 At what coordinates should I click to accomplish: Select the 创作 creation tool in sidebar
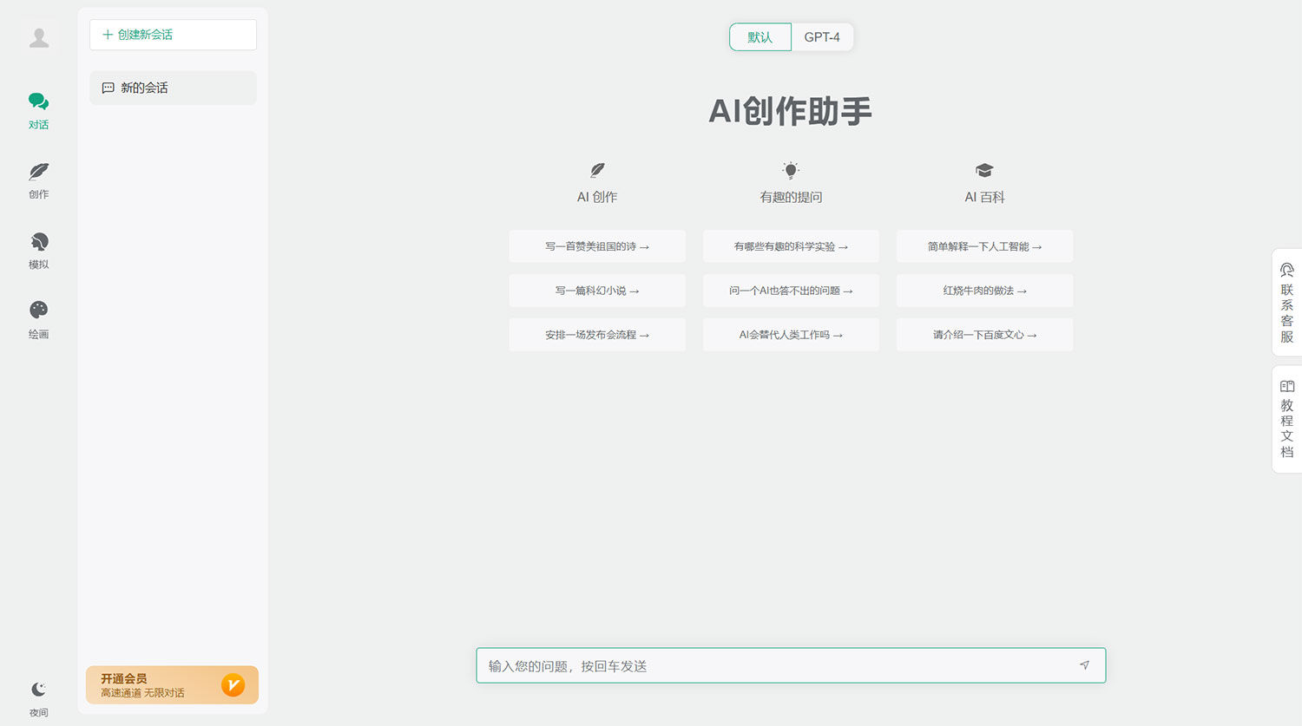click(x=38, y=180)
